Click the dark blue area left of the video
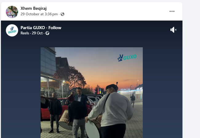 click(x=21, y=89)
